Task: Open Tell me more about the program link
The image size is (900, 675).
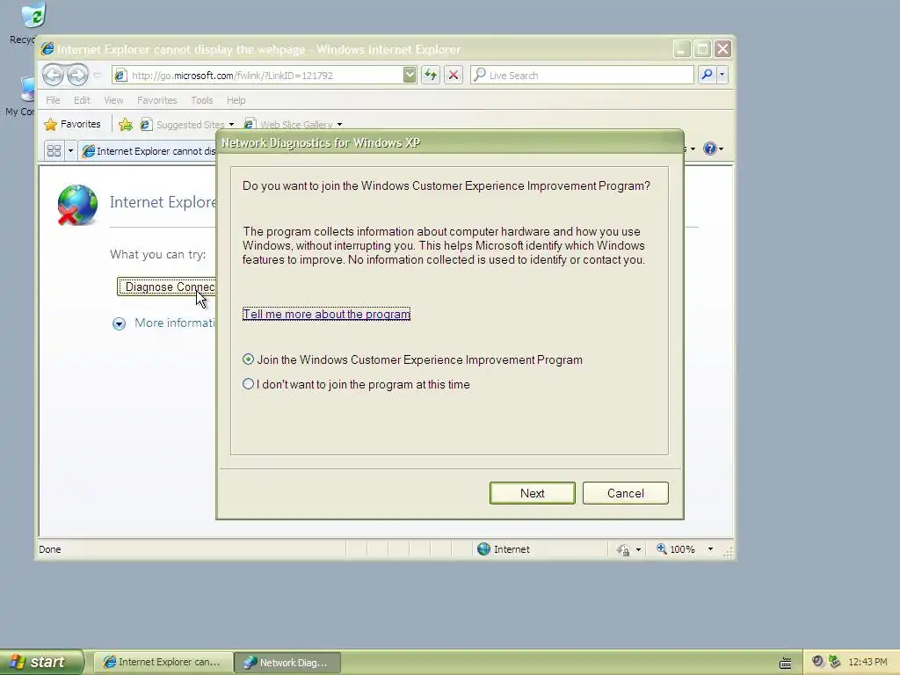Action: (x=326, y=314)
